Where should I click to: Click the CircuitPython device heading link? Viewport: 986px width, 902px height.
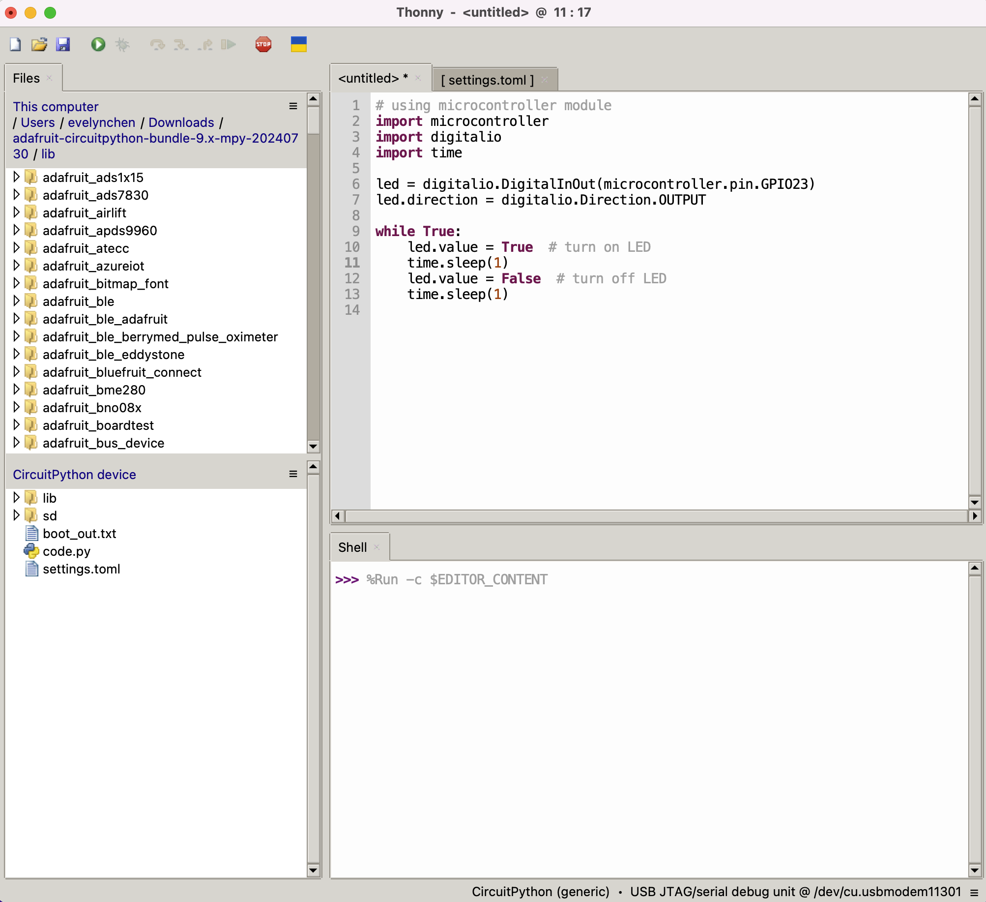pyautogui.click(x=74, y=475)
